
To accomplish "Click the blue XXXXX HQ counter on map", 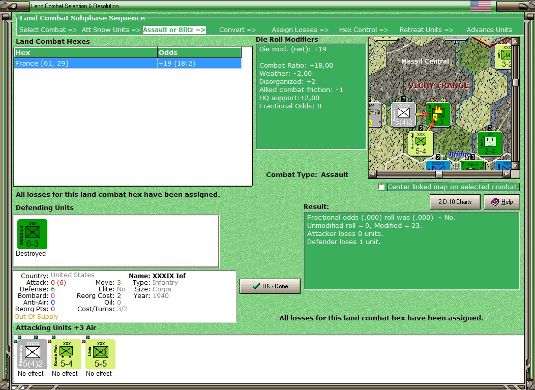I will tap(438, 165).
